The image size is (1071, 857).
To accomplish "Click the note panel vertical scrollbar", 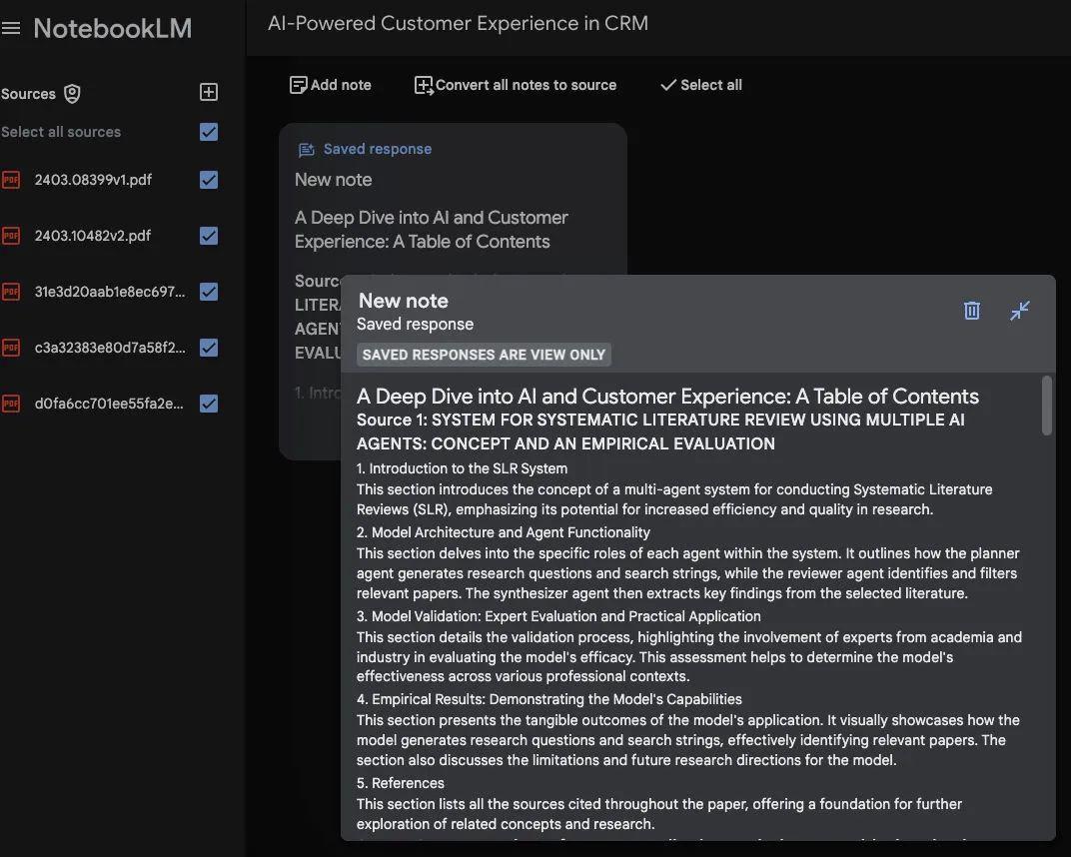I will [1046, 407].
